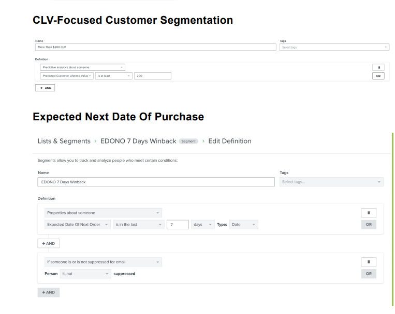Image resolution: width=395 pixels, height=314 pixels.
Task: Click the days count field showing 7
Action: point(178,225)
